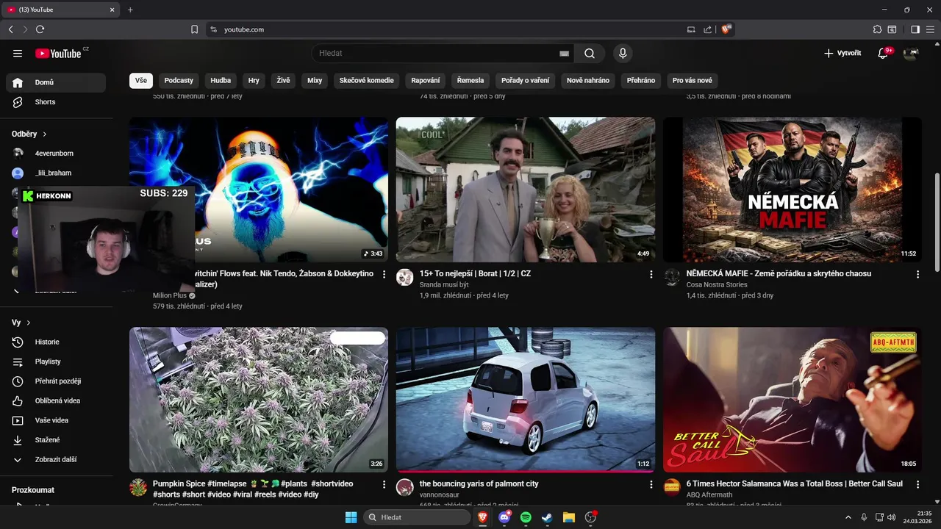Image resolution: width=941 pixels, height=529 pixels.
Task: Open Přehrát později watch later
Action: click(x=56, y=381)
